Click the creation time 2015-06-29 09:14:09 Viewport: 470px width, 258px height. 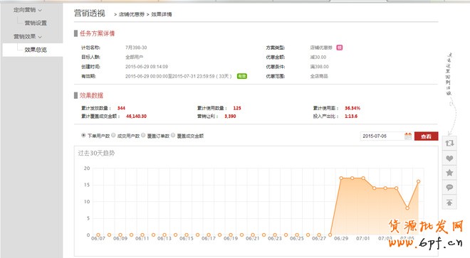(x=147, y=67)
